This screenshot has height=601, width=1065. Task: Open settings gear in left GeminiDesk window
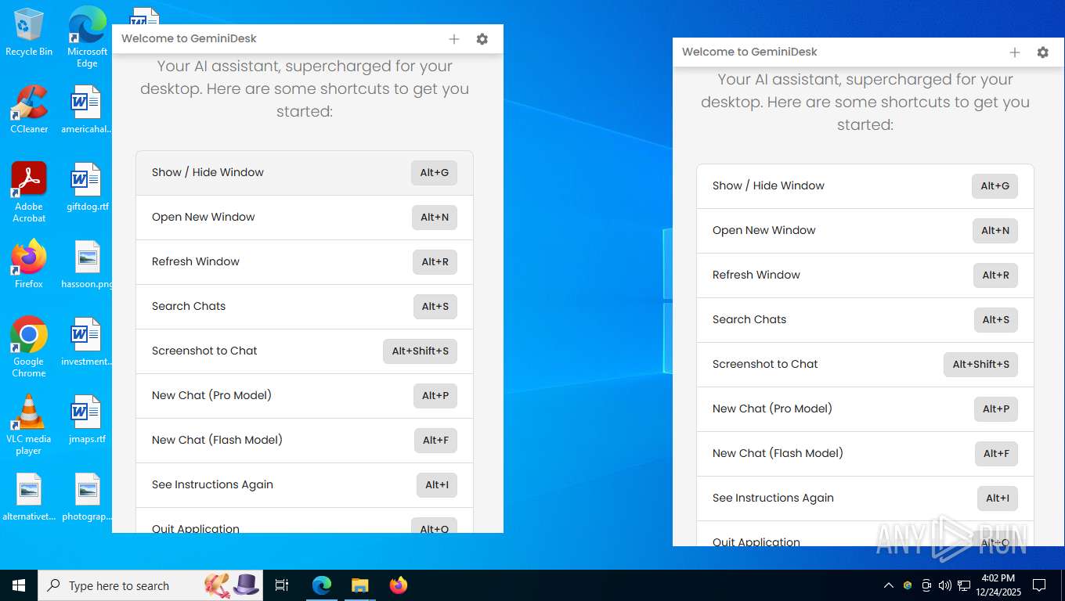(482, 39)
